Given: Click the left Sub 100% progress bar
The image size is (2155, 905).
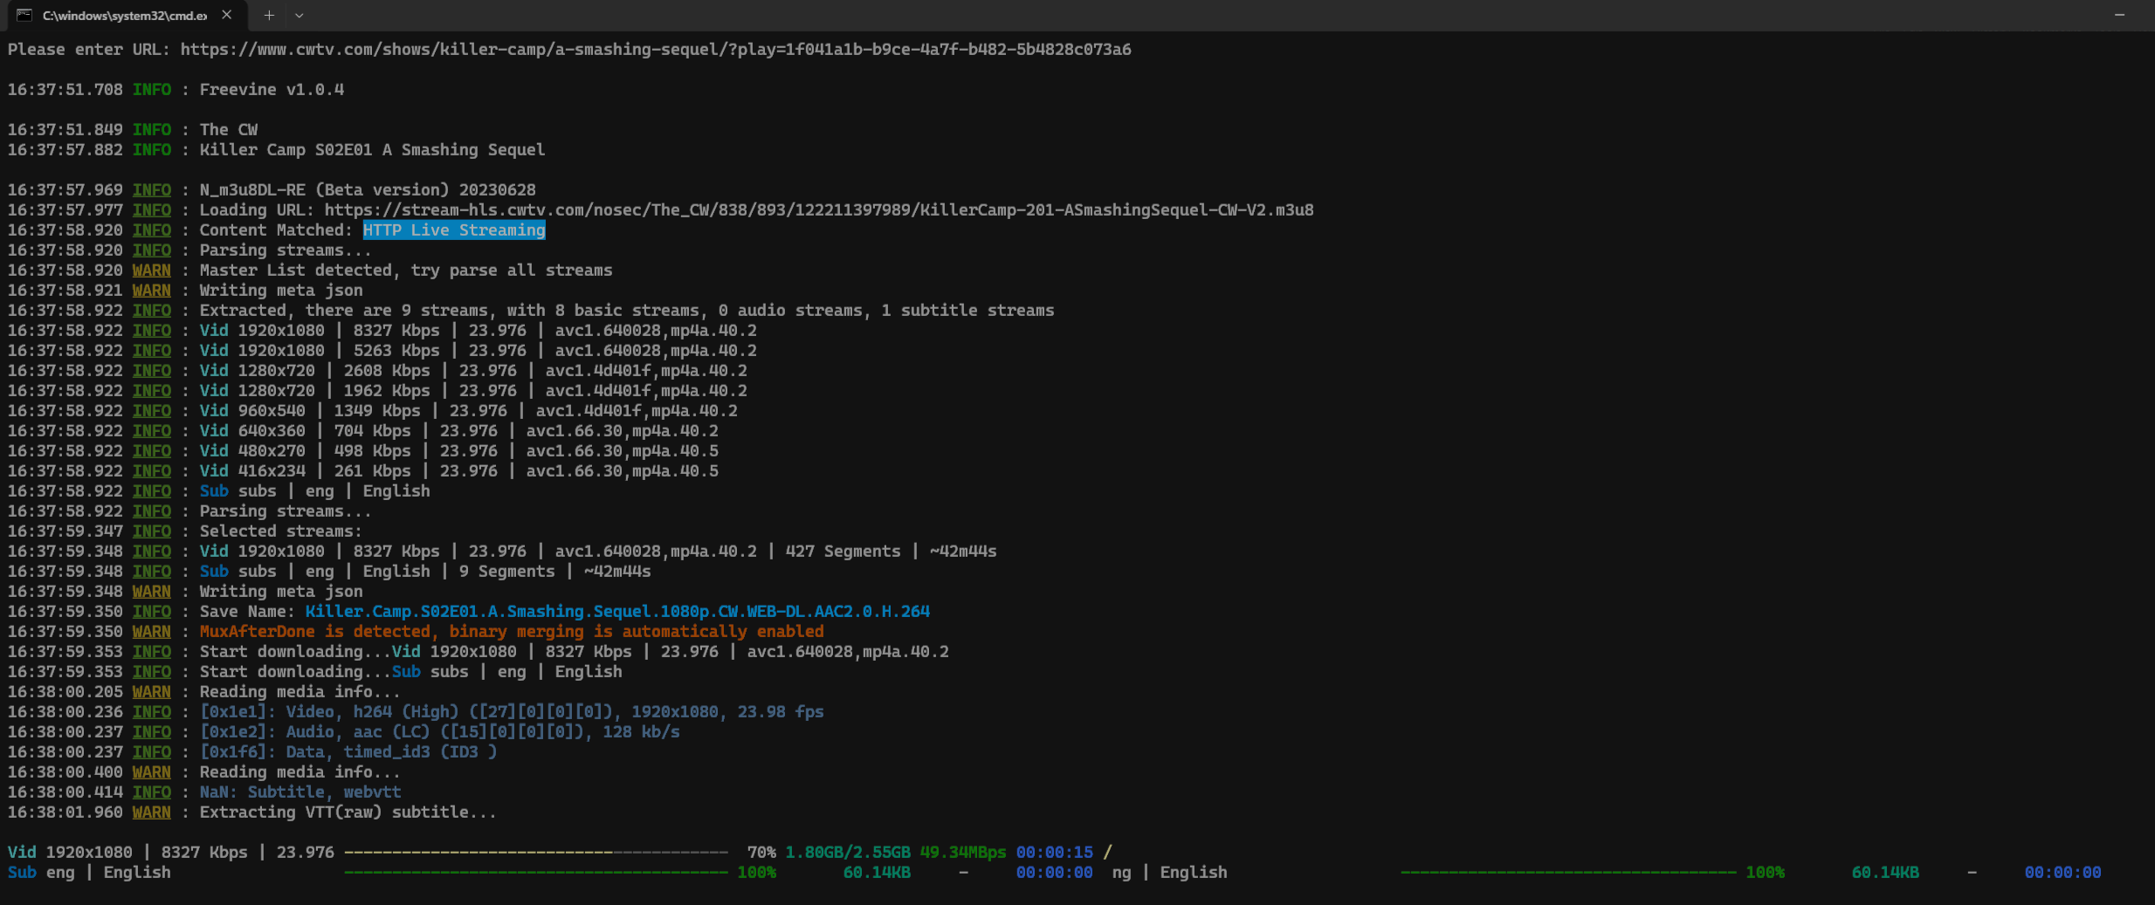Looking at the screenshot, I should (535, 873).
